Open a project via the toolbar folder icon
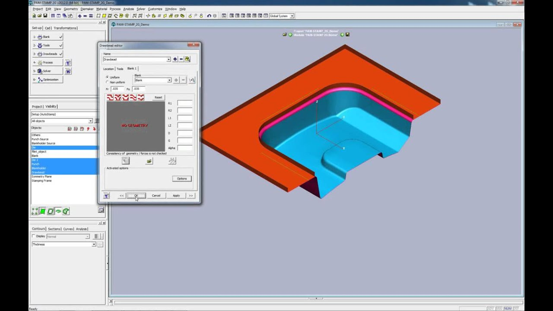 click(x=40, y=16)
